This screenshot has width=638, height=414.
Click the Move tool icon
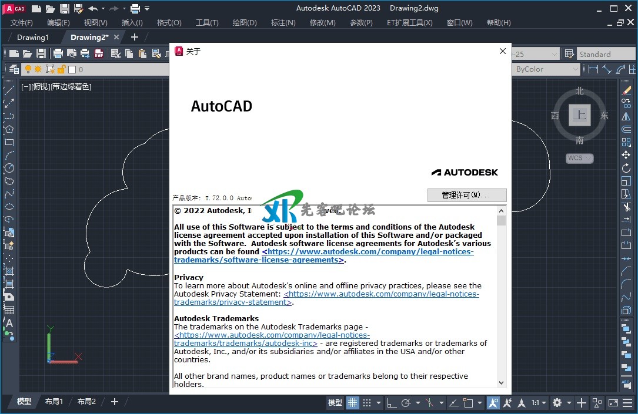626,155
